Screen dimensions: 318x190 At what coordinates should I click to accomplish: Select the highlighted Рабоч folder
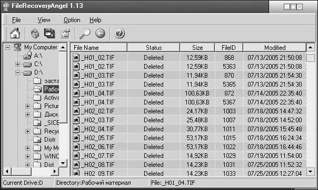[46, 89]
